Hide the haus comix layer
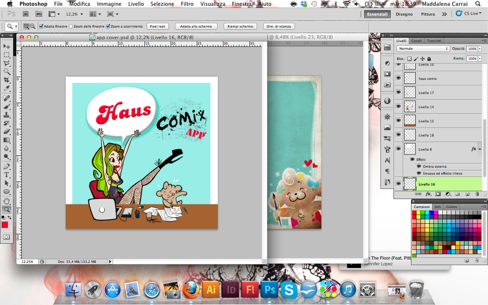 pyautogui.click(x=398, y=78)
